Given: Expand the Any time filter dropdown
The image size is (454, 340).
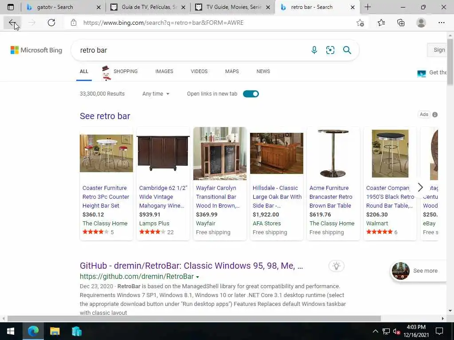Looking at the screenshot, I should 156,94.
